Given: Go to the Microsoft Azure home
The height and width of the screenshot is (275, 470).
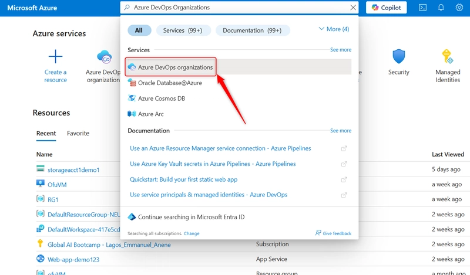Looking at the screenshot, I should pyautogui.click(x=32, y=8).
